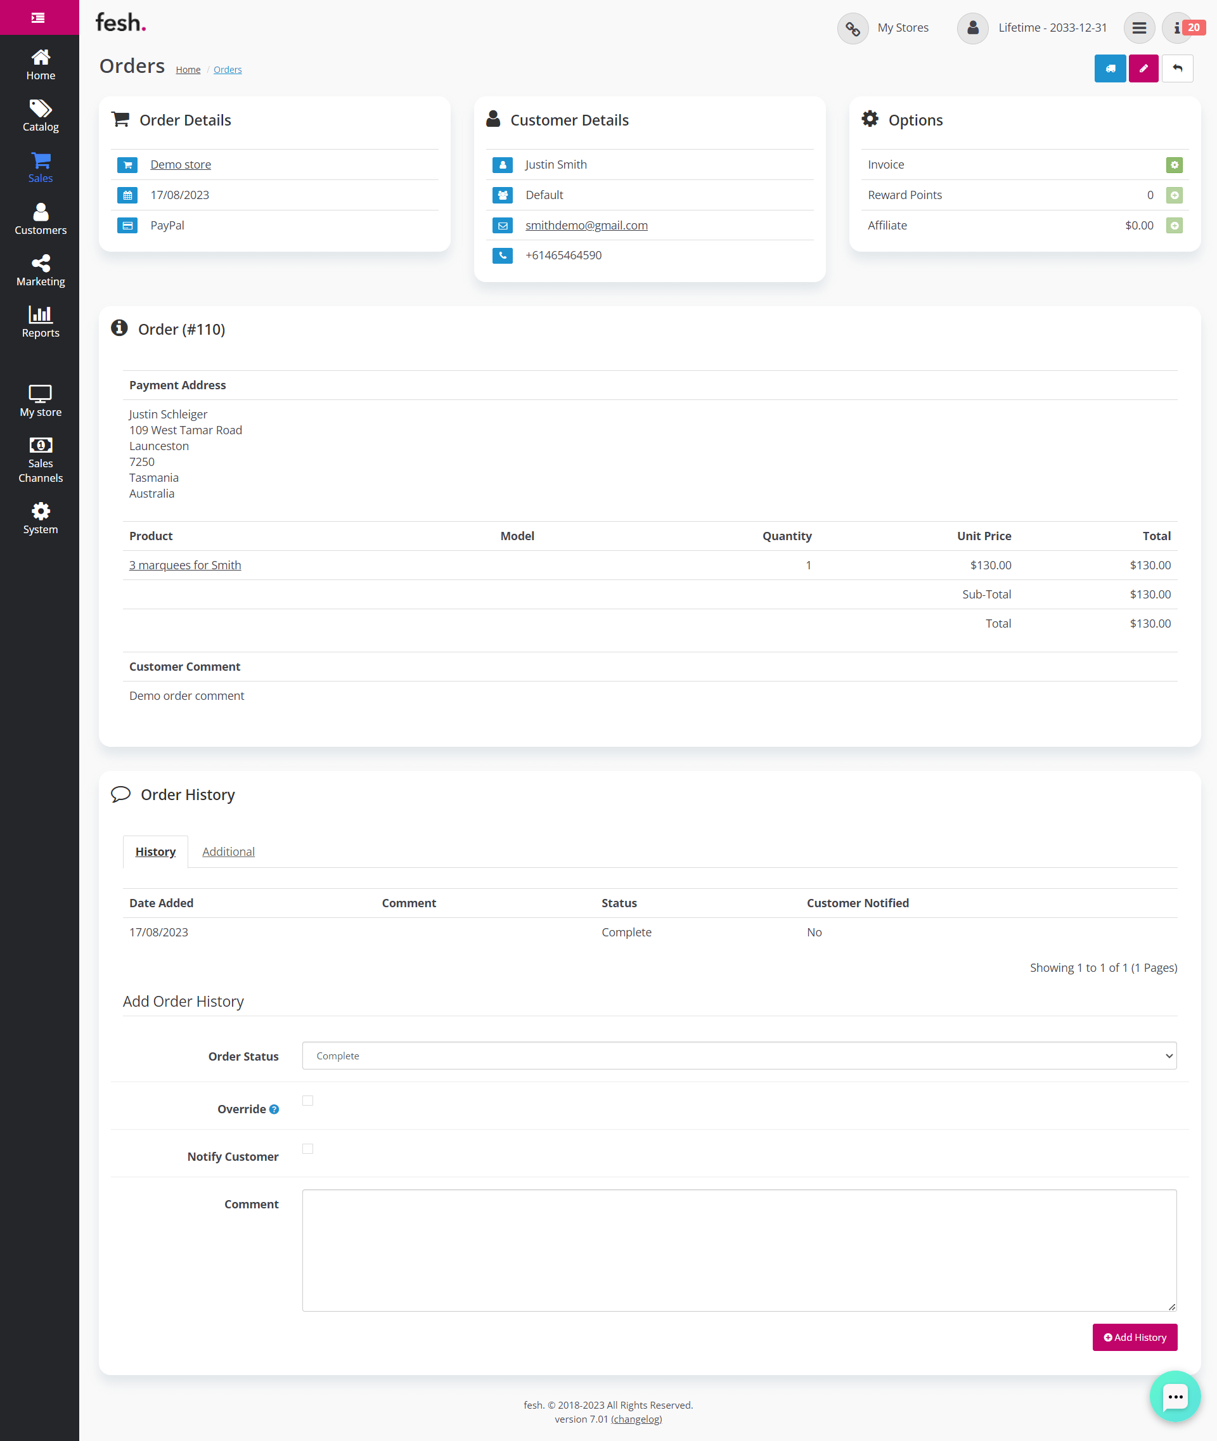Click into the Comment text area
1217x1441 pixels.
click(x=739, y=1250)
